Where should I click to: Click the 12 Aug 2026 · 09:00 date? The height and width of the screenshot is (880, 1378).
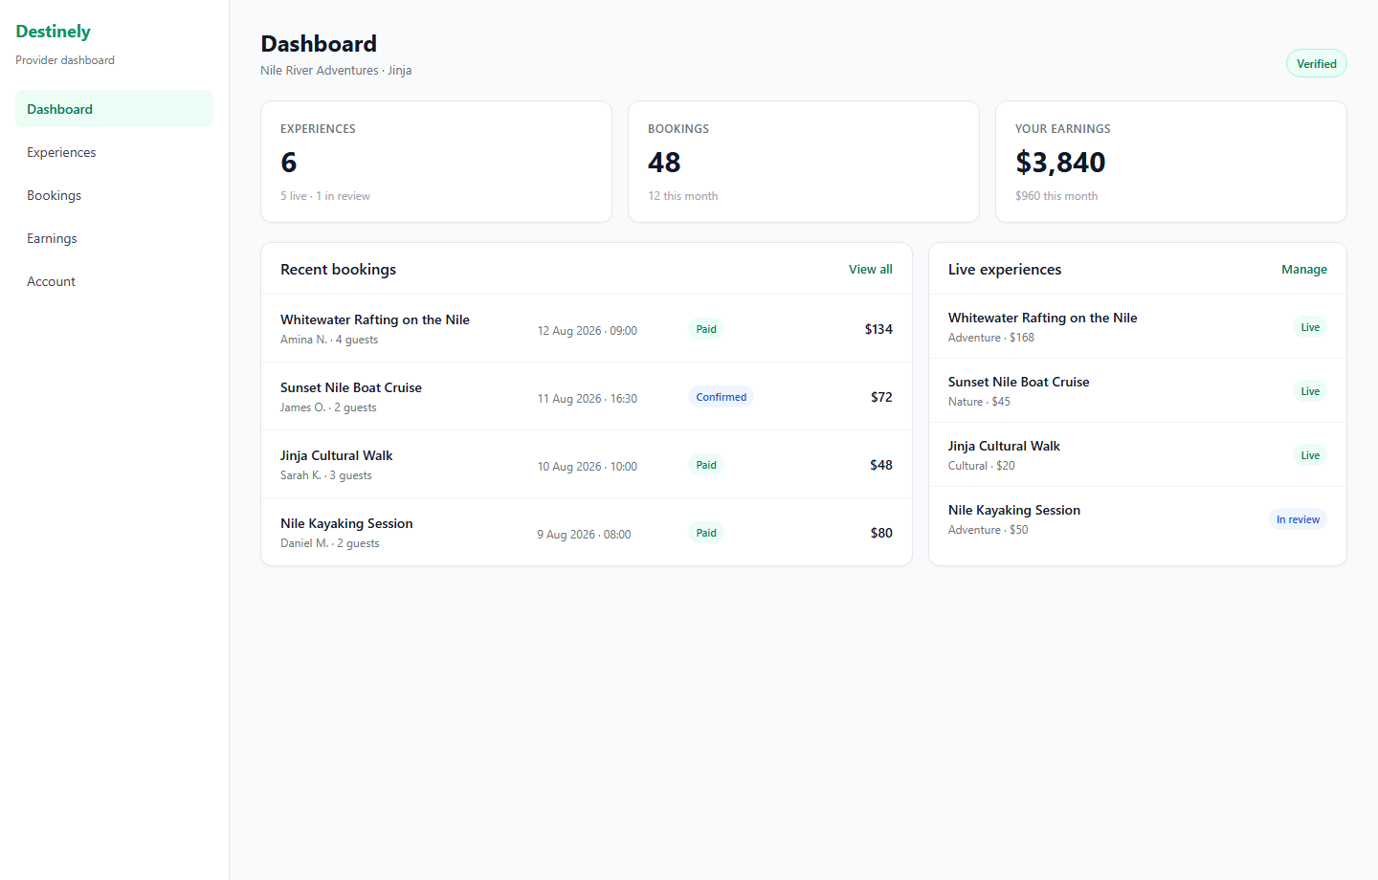[x=587, y=331]
